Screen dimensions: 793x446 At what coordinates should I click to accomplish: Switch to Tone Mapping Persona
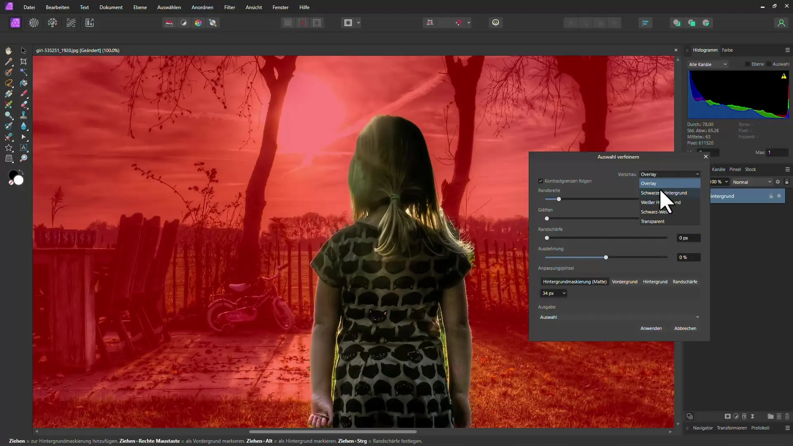[71, 23]
